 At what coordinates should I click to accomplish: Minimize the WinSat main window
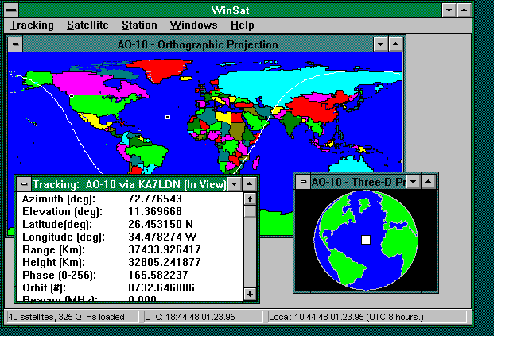pyautogui.click(x=449, y=10)
